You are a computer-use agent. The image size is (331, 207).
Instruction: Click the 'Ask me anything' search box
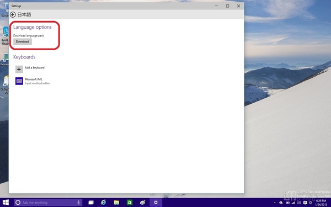48,203
